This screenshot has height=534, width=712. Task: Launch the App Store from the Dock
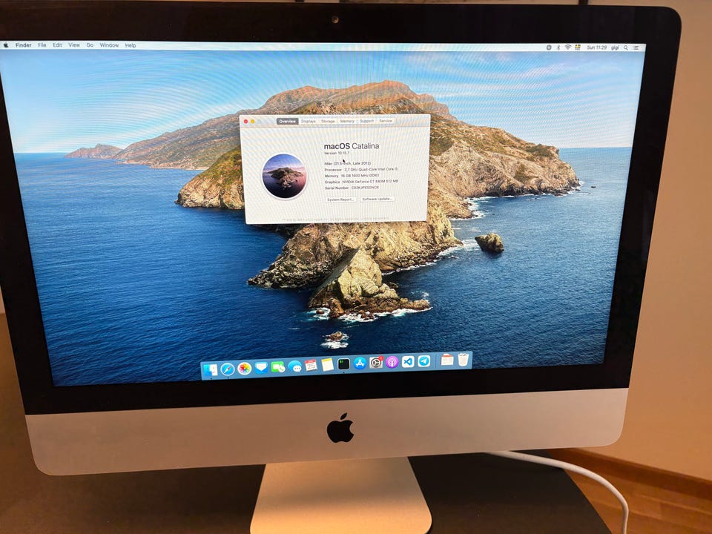(360, 363)
